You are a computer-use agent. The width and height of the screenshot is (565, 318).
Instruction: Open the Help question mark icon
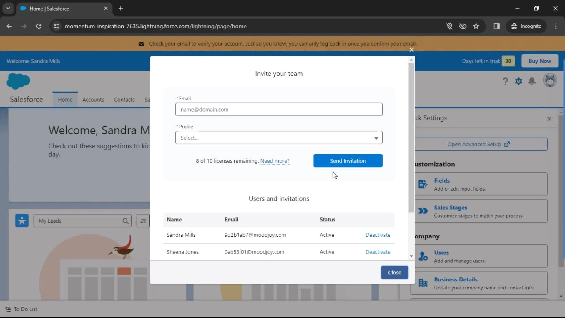[x=505, y=81]
